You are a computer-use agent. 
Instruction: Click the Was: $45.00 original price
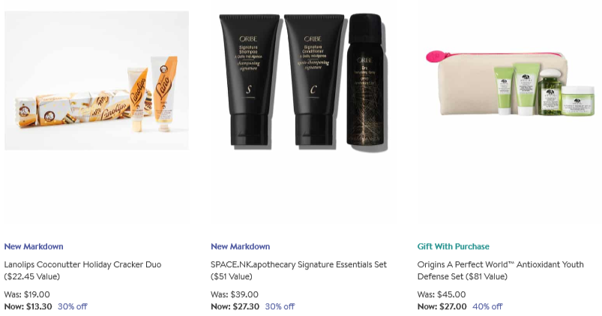(x=442, y=294)
